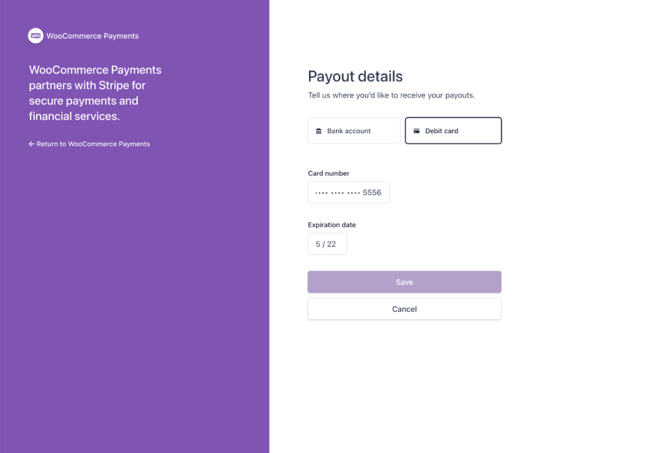Click the bank building icon

318,131
